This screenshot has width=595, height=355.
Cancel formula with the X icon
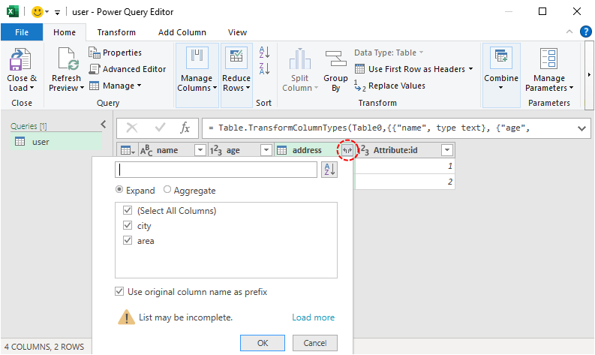pos(131,128)
